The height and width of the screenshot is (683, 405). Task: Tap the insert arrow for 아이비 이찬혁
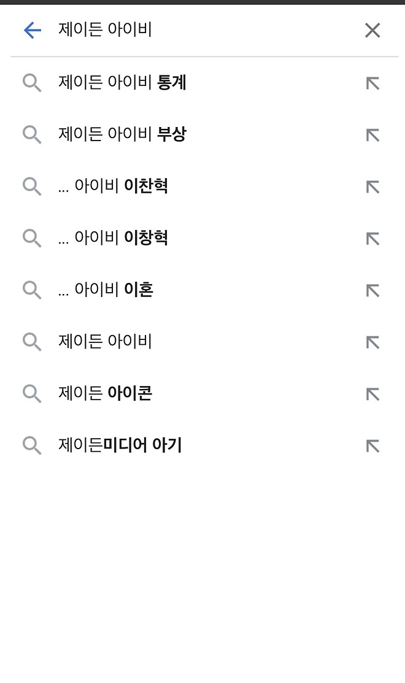tap(372, 187)
